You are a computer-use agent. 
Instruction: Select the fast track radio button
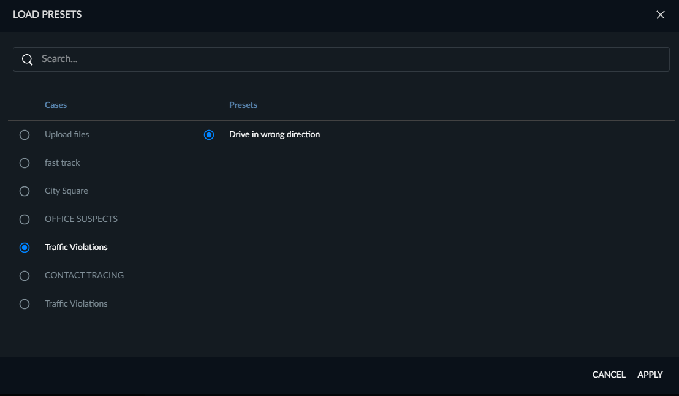click(25, 163)
